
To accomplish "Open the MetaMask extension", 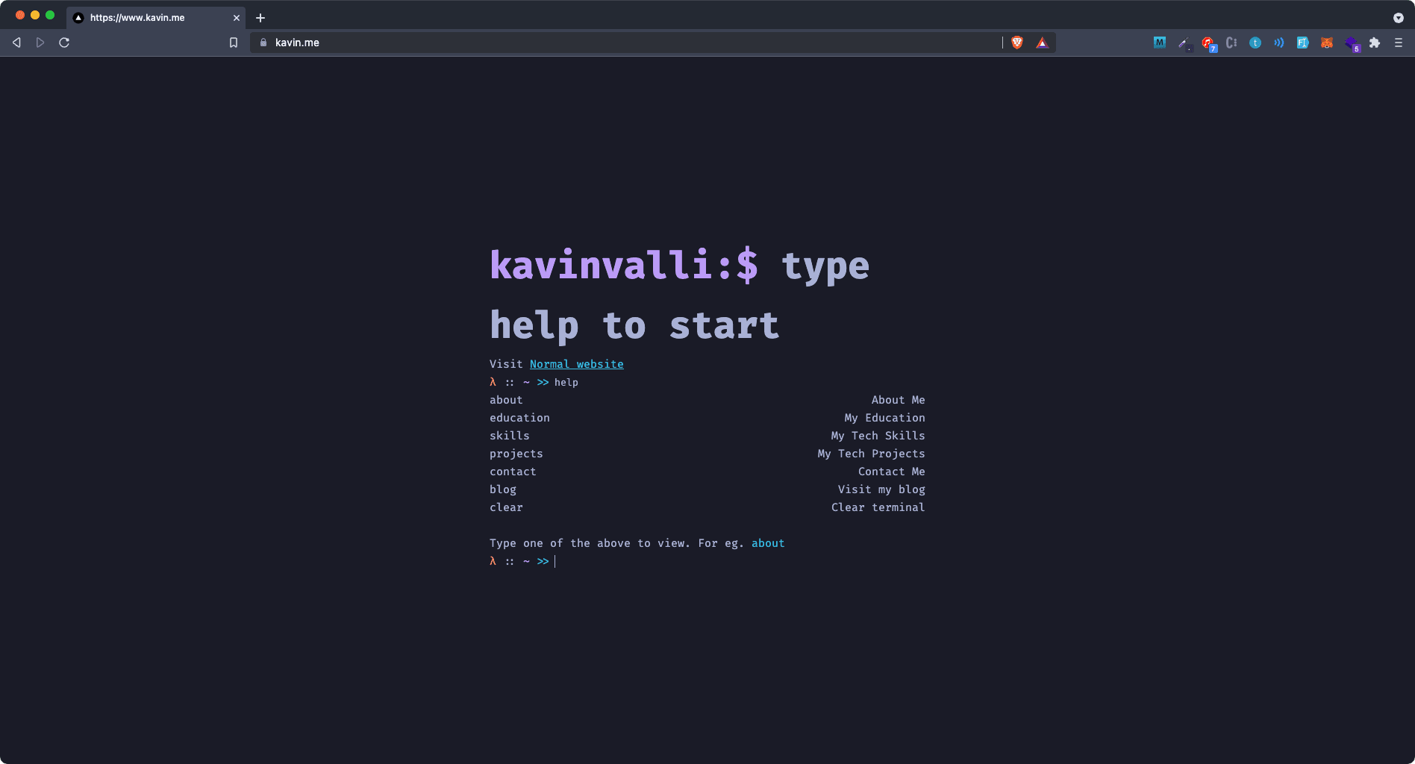I will (1327, 43).
